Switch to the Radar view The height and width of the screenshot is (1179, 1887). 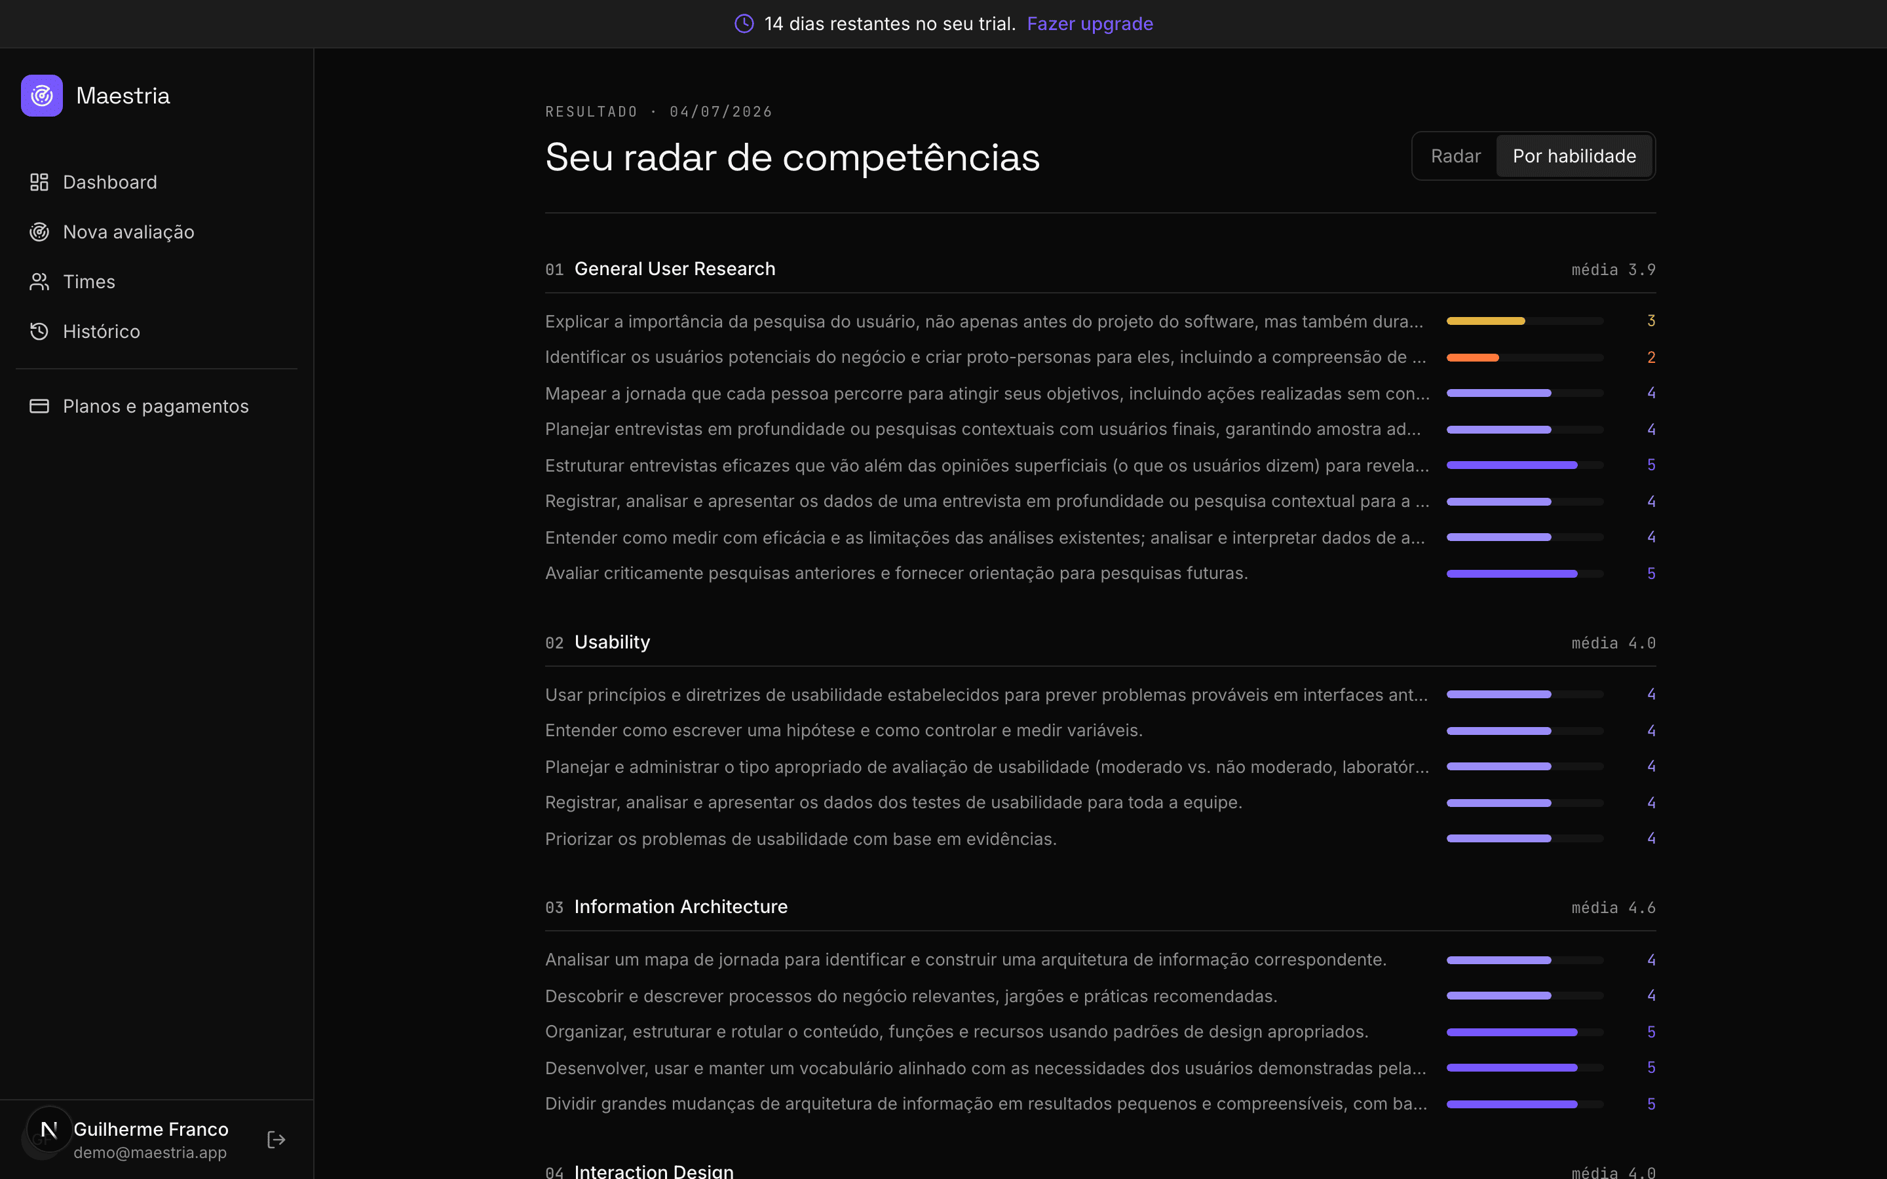coord(1455,156)
